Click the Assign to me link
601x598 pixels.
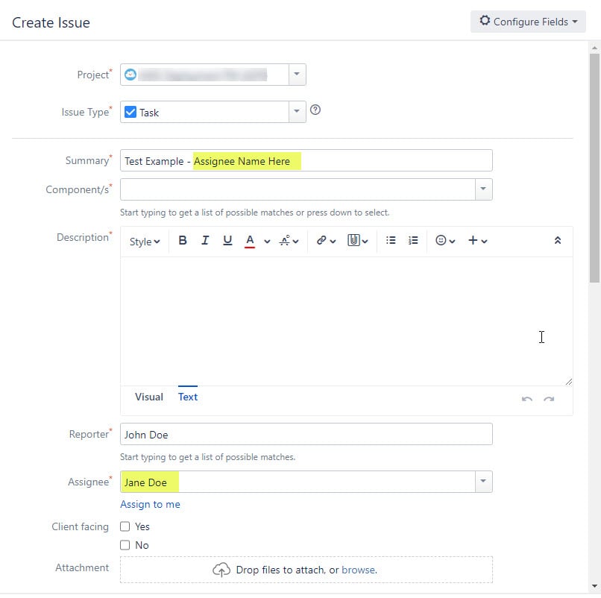151,504
